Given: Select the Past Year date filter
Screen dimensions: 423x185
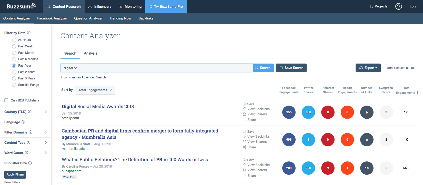Looking at the screenshot, I should click(14, 66).
